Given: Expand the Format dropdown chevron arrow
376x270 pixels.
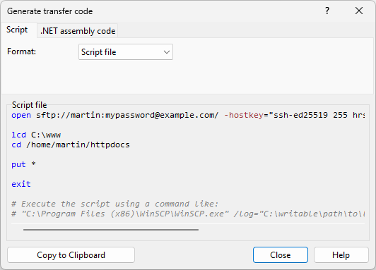Looking at the screenshot, I should click(167, 52).
